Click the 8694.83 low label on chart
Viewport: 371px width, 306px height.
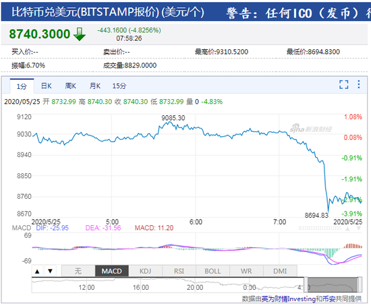click(316, 215)
